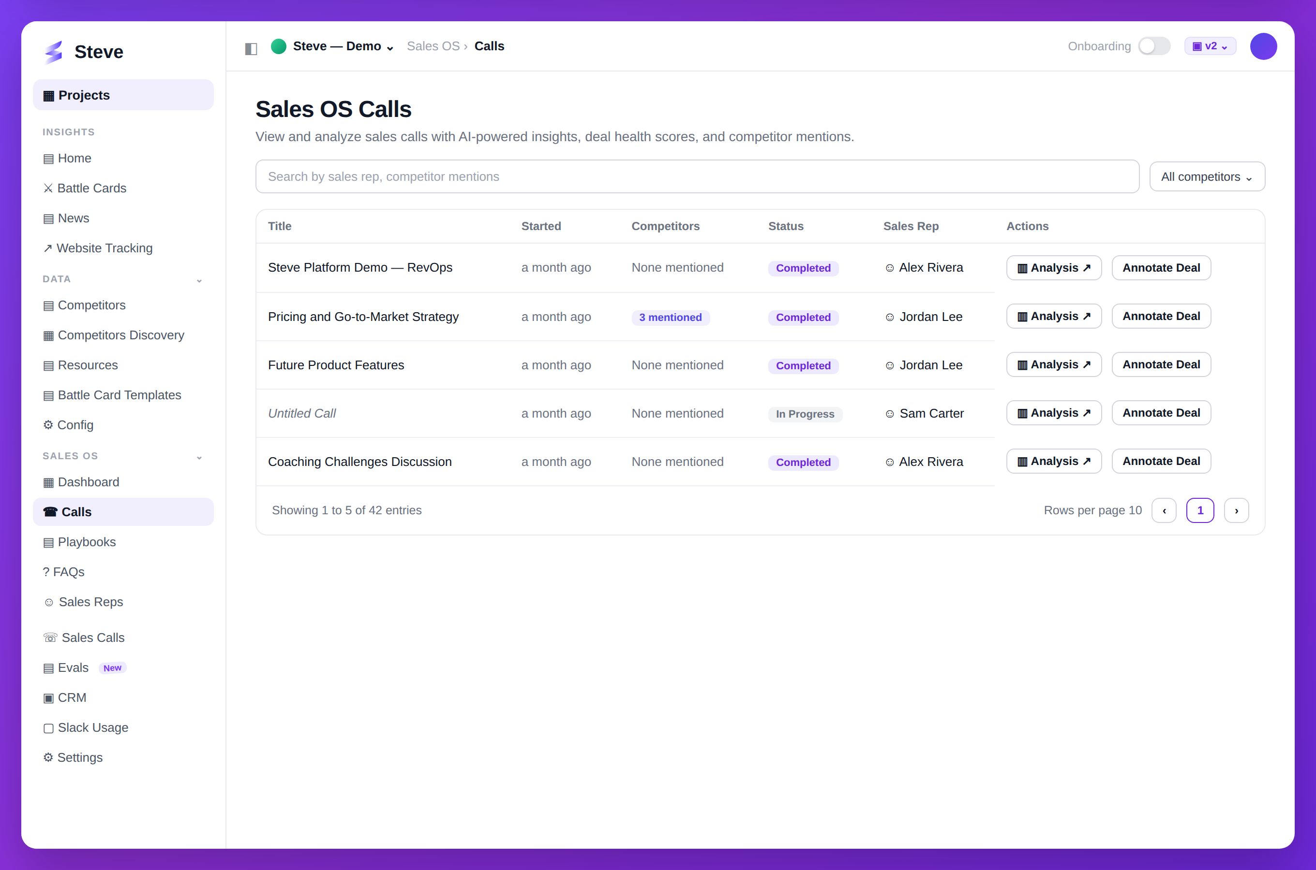The height and width of the screenshot is (870, 1316).
Task: Click the Slack Usage square icon
Action: [48, 728]
